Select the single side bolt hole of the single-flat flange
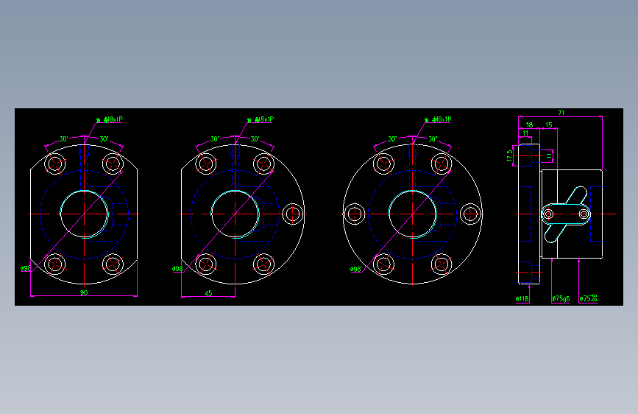638x414 pixels. click(x=293, y=214)
